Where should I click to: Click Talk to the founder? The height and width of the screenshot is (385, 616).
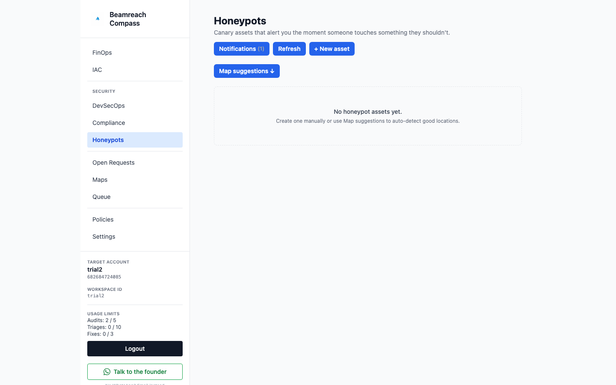[x=135, y=372]
